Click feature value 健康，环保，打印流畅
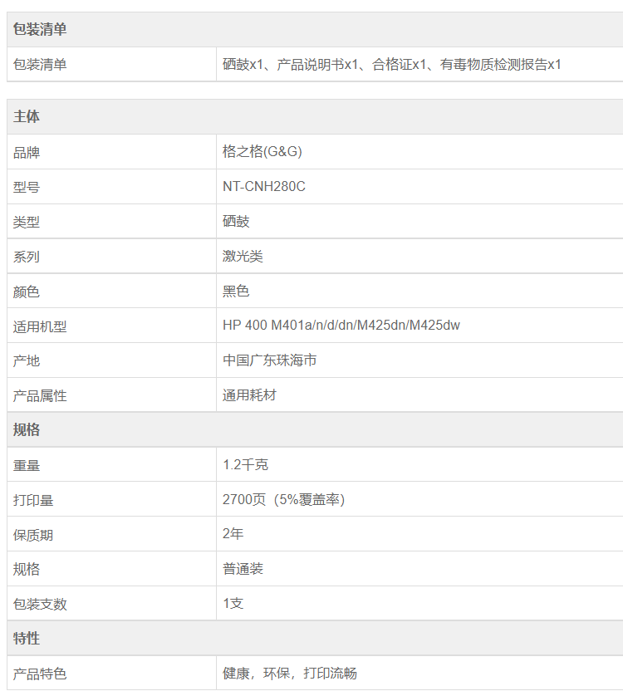Image resolution: width=623 pixels, height=691 pixels. (x=290, y=674)
